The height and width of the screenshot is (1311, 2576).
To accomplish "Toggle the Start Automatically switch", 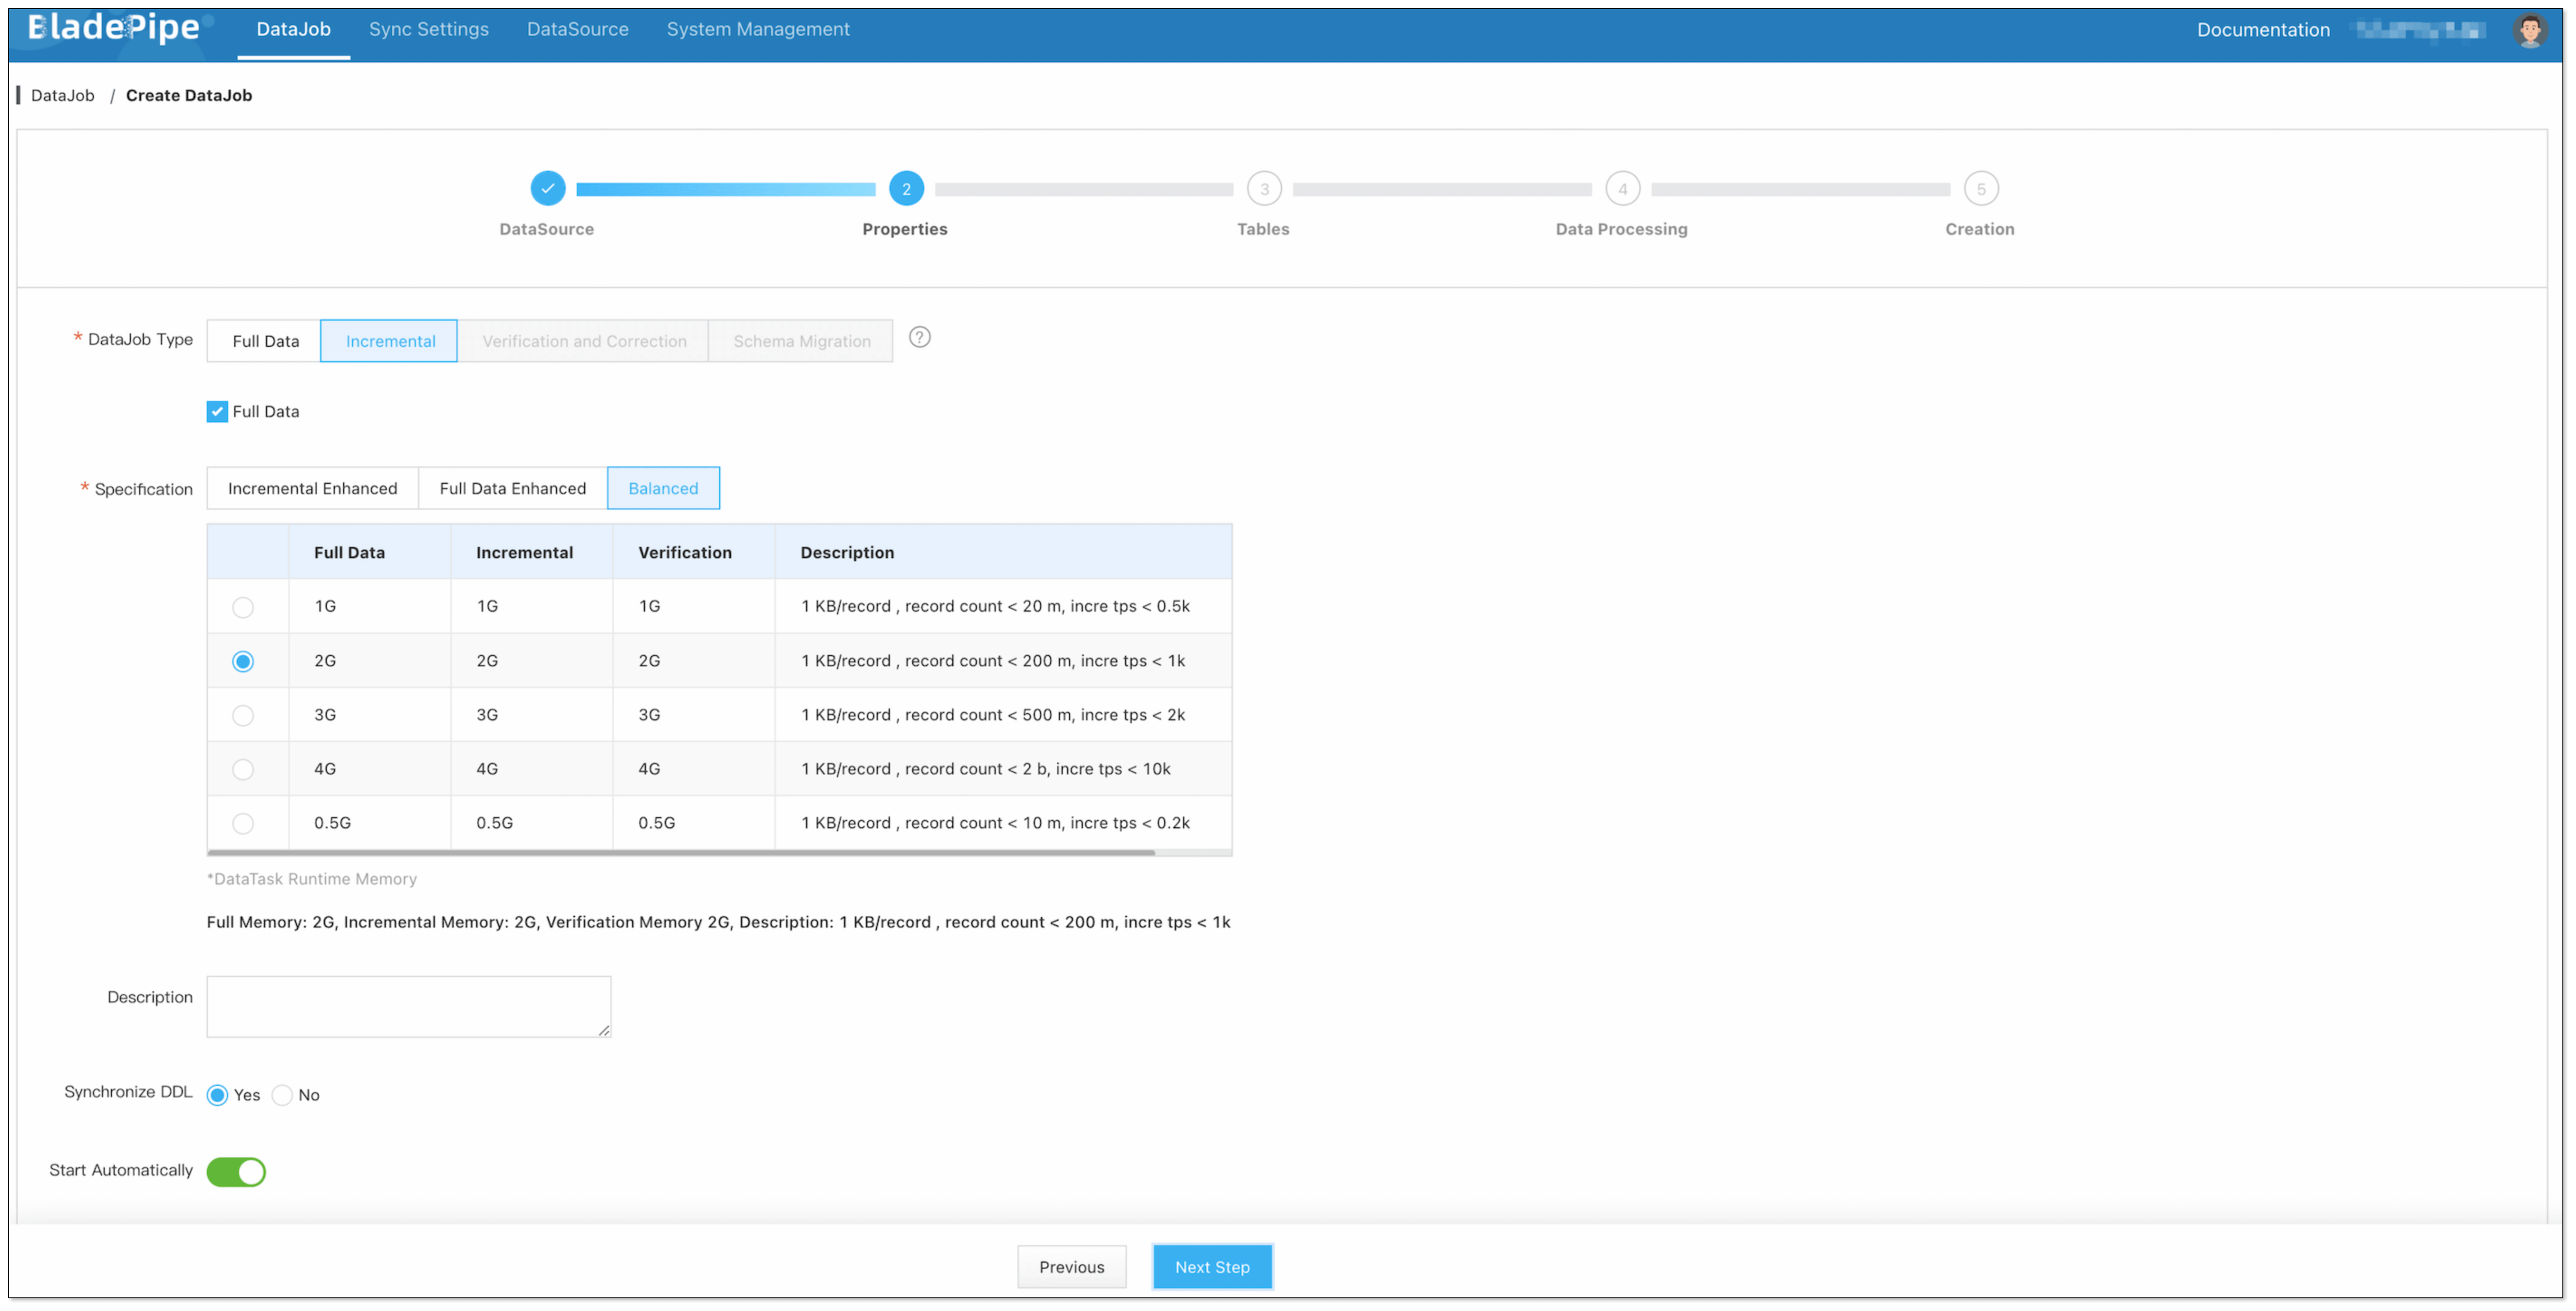I will click(236, 1171).
